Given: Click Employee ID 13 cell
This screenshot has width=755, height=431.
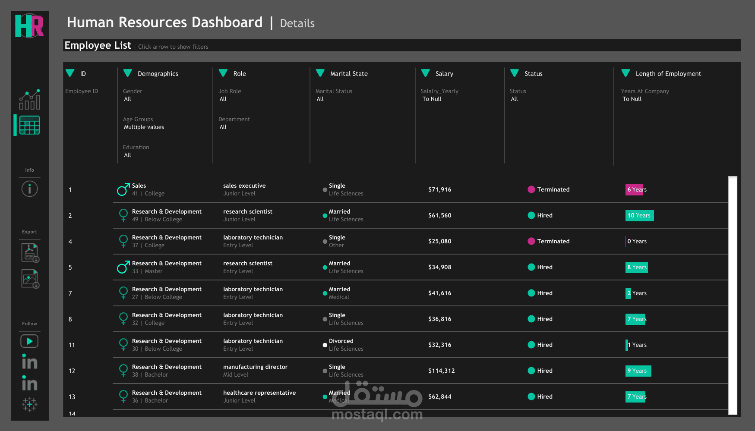Looking at the screenshot, I should (72, 397).
